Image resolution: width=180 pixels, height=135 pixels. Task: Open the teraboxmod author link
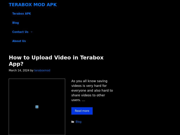coord(42,70)
